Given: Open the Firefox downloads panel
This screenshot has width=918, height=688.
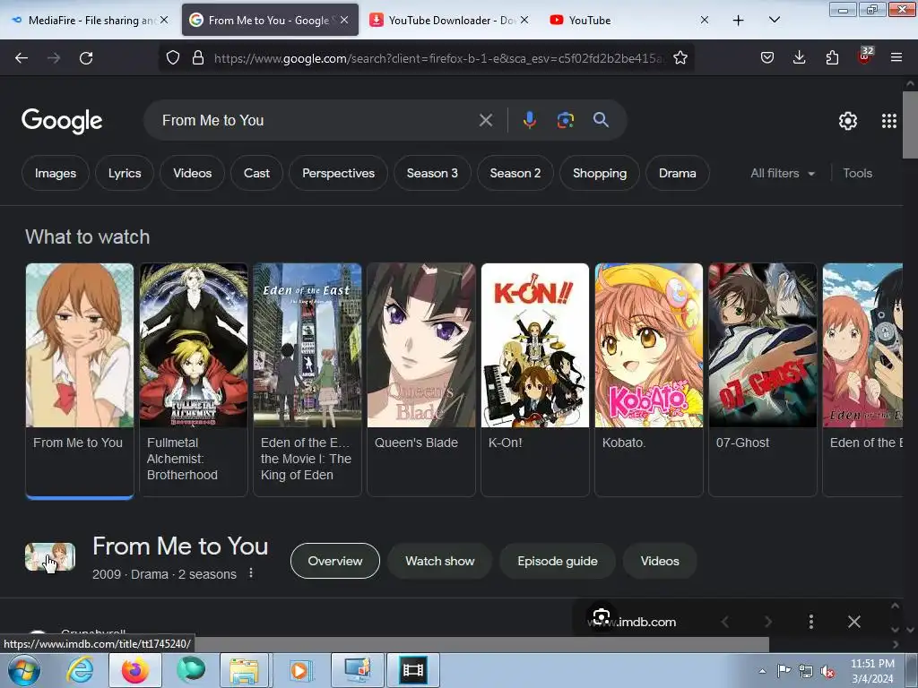Looking at the screenshot, I should click(x=799, y=57).
